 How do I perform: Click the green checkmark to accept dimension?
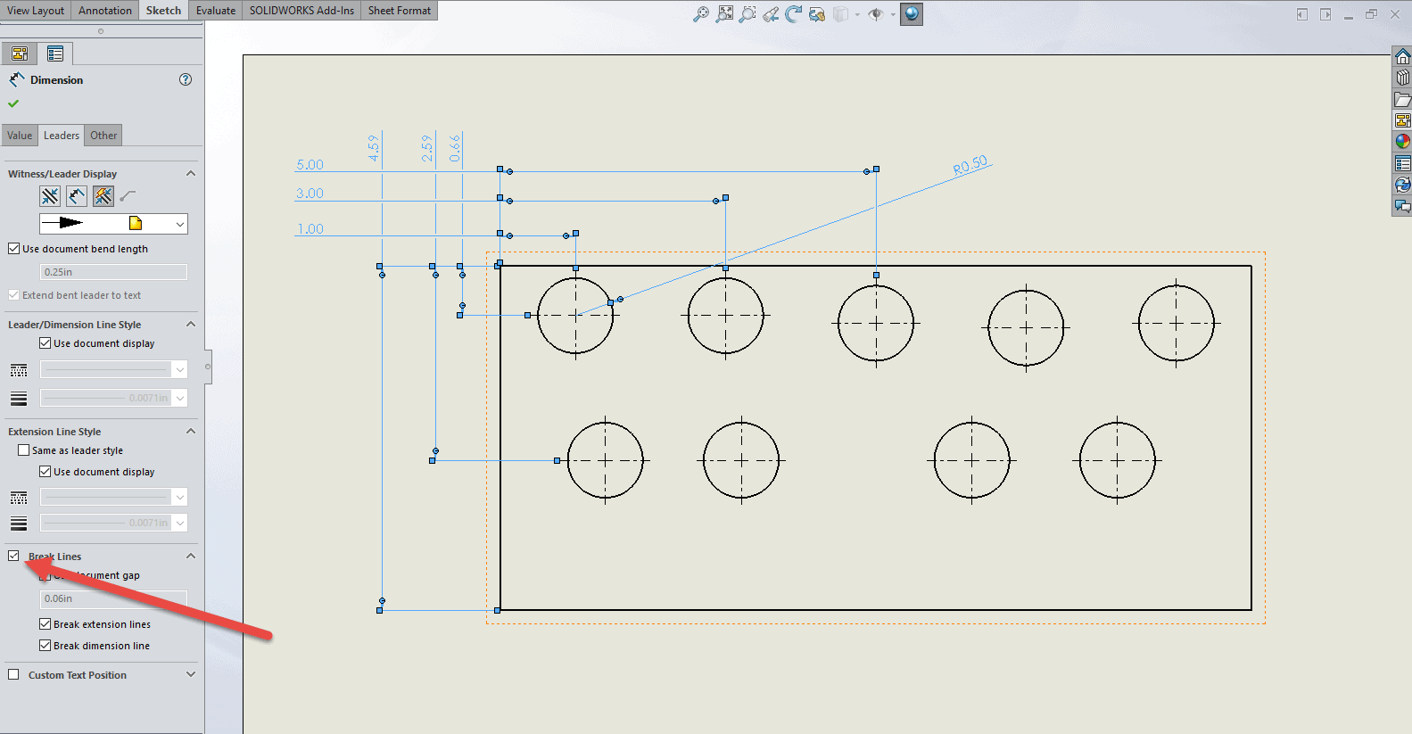13,103
